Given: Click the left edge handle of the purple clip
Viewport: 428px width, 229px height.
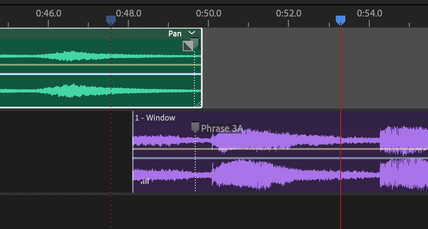Looking at the screenshot, I should [x=133, y=152].
